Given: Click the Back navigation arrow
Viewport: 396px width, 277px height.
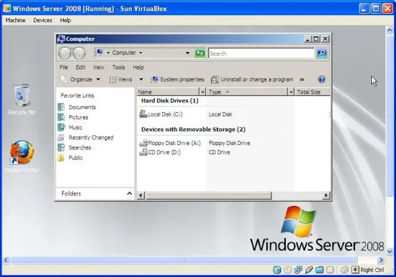Looking at the screenshot, I should pyautogui.click(x=65, y=53).
